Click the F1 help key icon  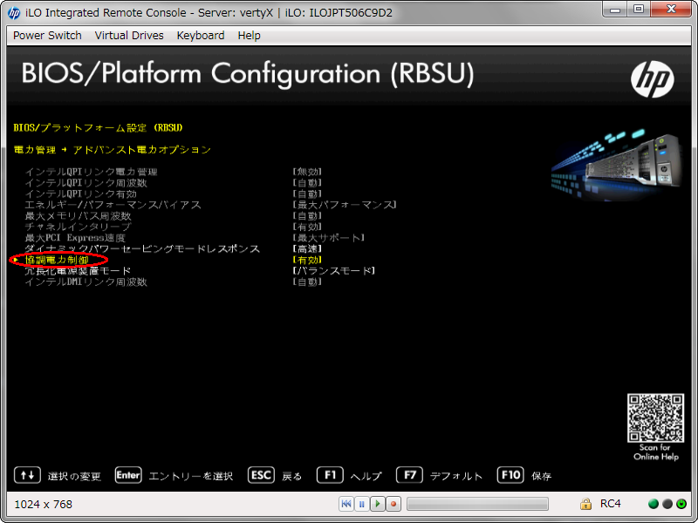pyautogui.click(x=330, y=475)
